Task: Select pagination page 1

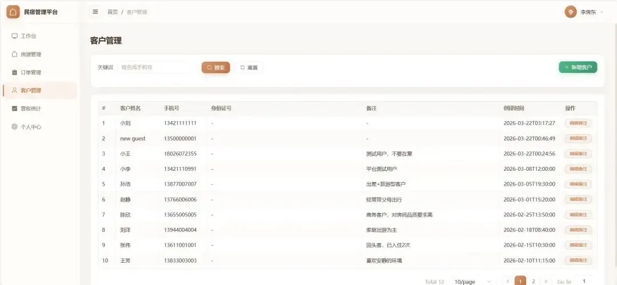Action: point(520,281)
